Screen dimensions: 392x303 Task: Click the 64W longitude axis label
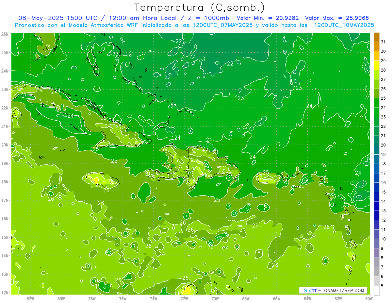coord(307,298)
